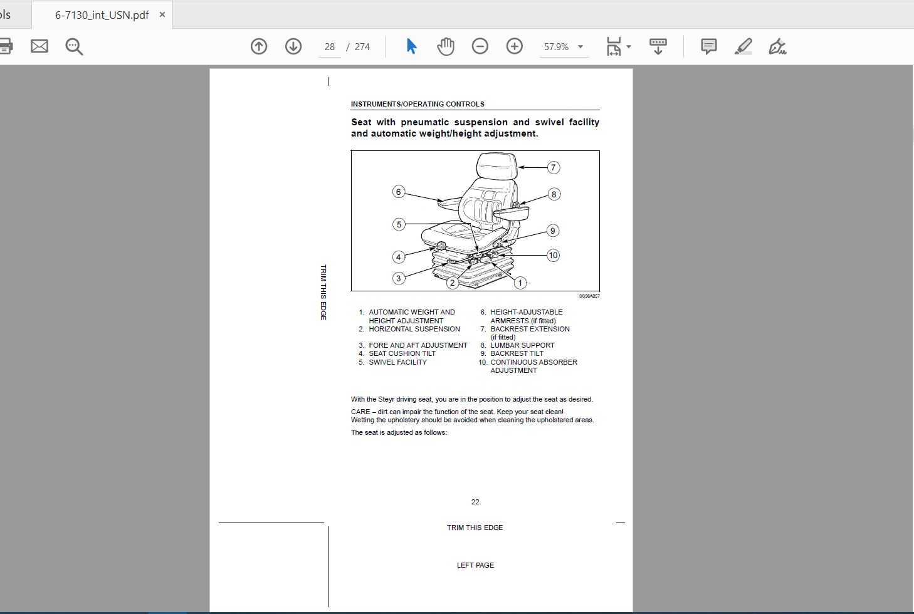Click the fit page display icon
This screenshot has height=614, width=914.
[614, 46]
